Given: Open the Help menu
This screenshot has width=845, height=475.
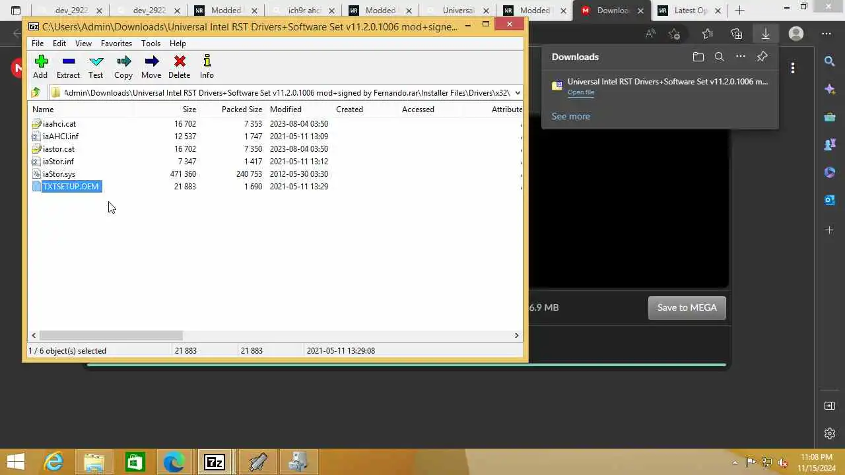Looking at the screenshot, I should click(x=178, y=44).
